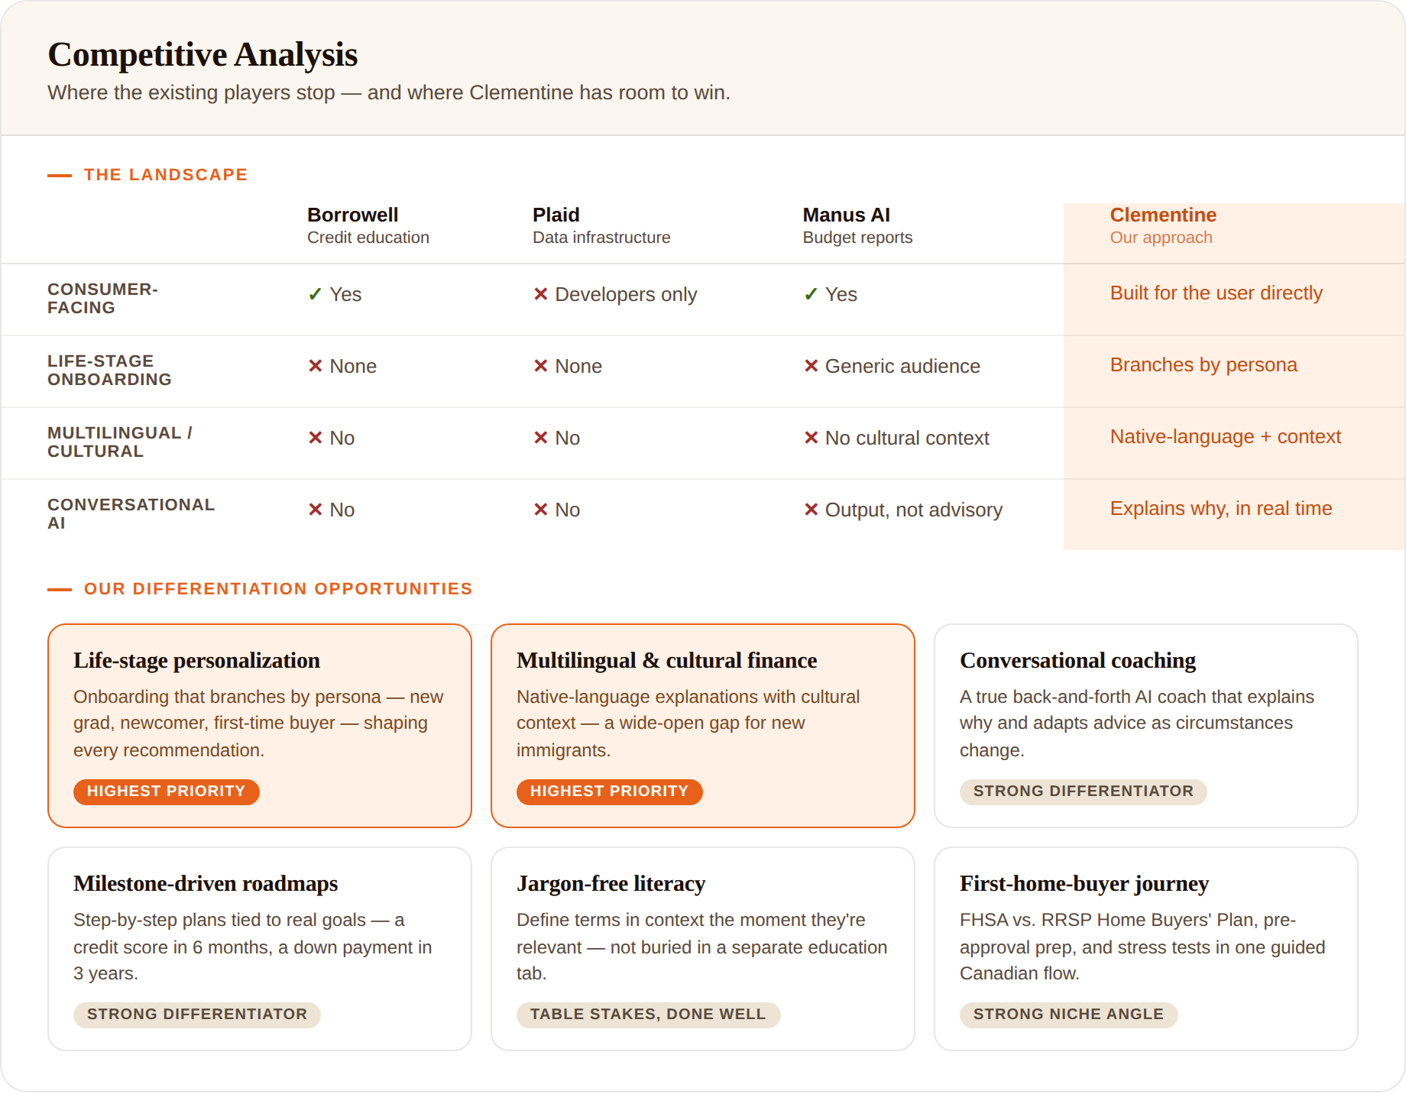Viewport: 1406px width, 1094px height.
Task: Click the green checkmark next to Borrowell's Yes
Action: [x=315, y=294]
